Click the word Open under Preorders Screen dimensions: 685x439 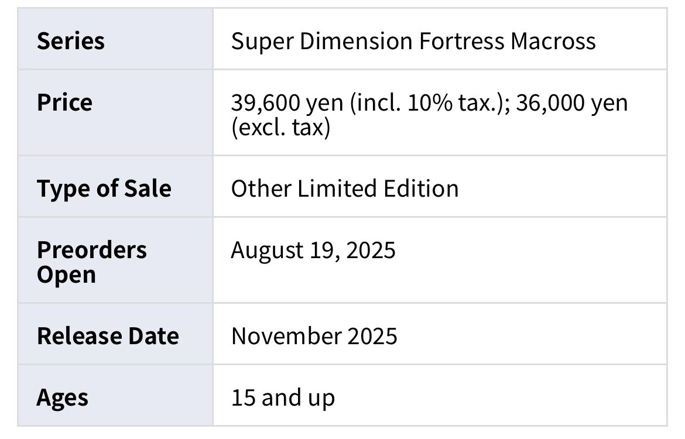coord(66,275)
